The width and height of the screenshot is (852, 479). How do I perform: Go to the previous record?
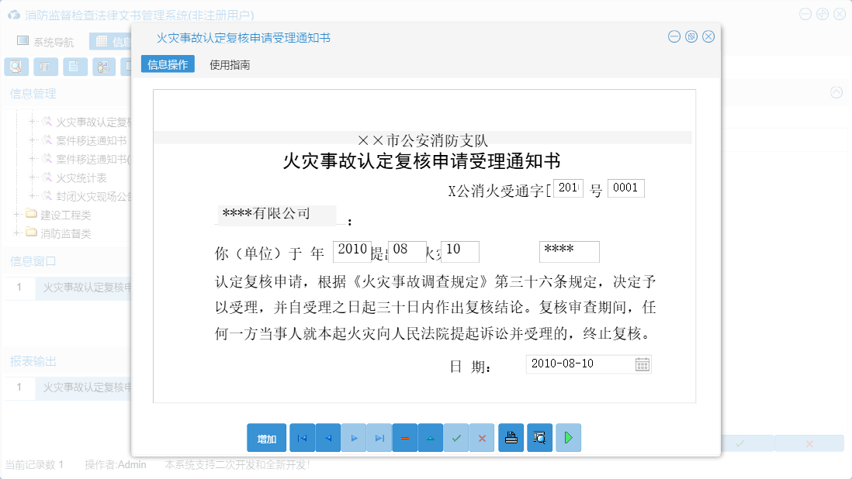[327, 437]
